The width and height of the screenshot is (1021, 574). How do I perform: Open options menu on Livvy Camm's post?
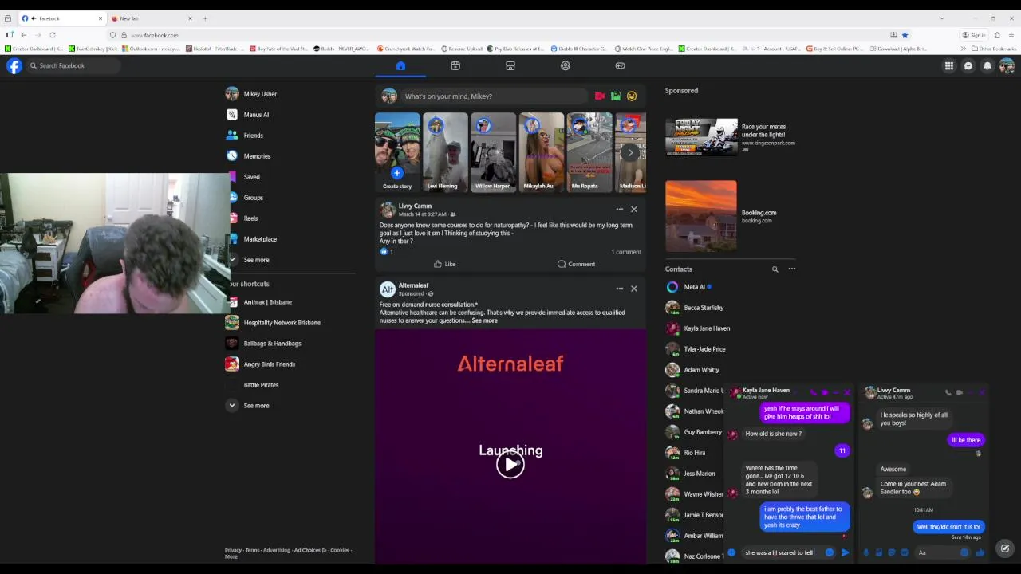pos(619,210)
